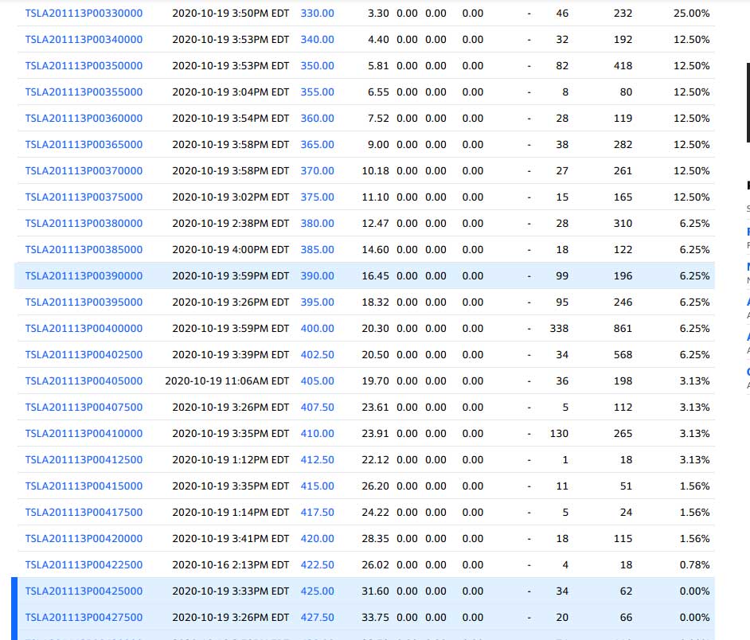This screenshot has width=750, height=640.
Task: Open contract TSLA201113P00427500
Action: pyautogui.click(x=84, y=619)
